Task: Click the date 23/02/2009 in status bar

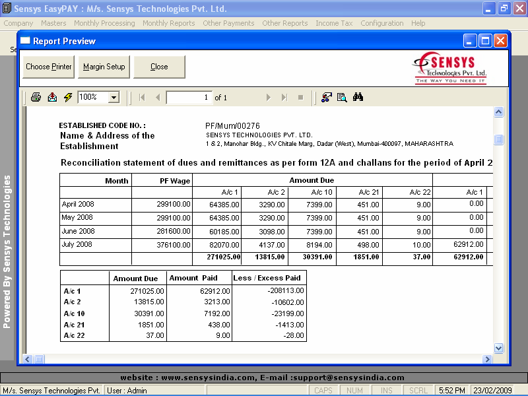Action: coord(492,391)
